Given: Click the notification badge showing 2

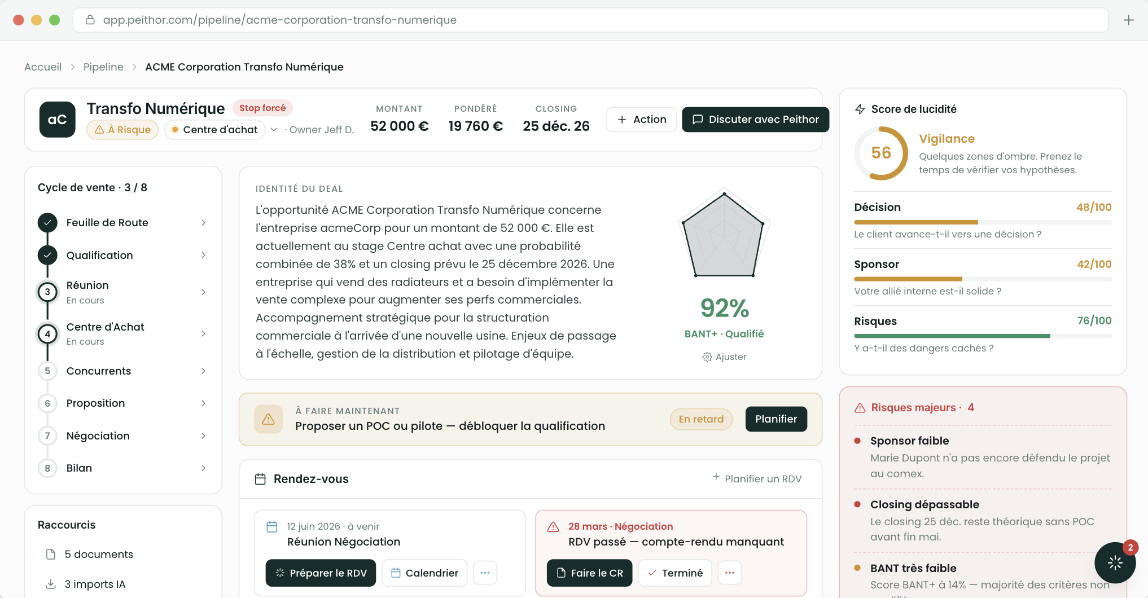Looking at the screenshot, I should (x=1130, y=547).
